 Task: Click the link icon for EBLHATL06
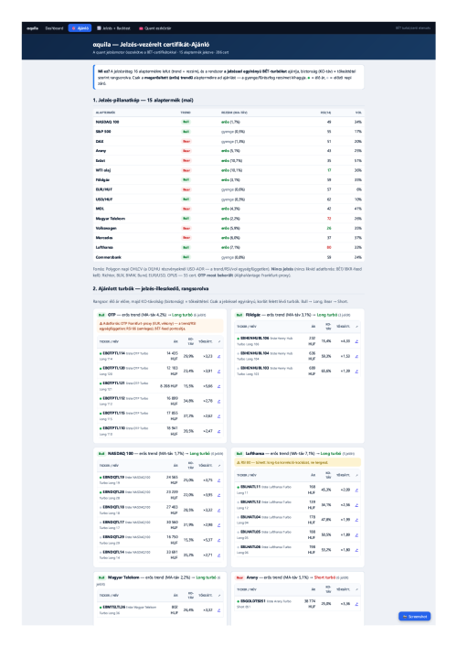click(x=356, y=550)
